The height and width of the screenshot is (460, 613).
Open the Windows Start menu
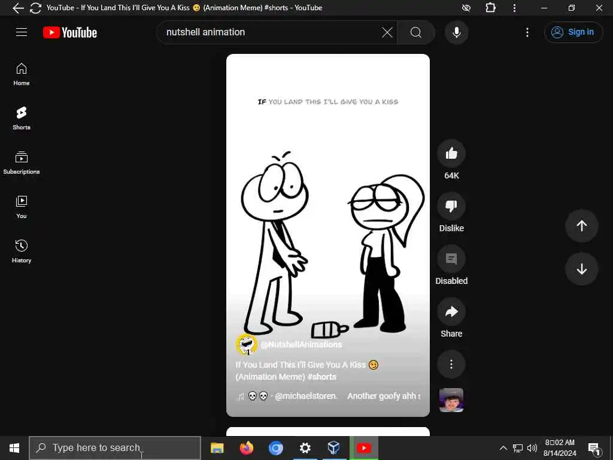tap(14, 448)
